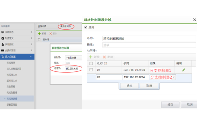
Task: Check the VLAN 10 row checkbox
Action: point(91,70)
